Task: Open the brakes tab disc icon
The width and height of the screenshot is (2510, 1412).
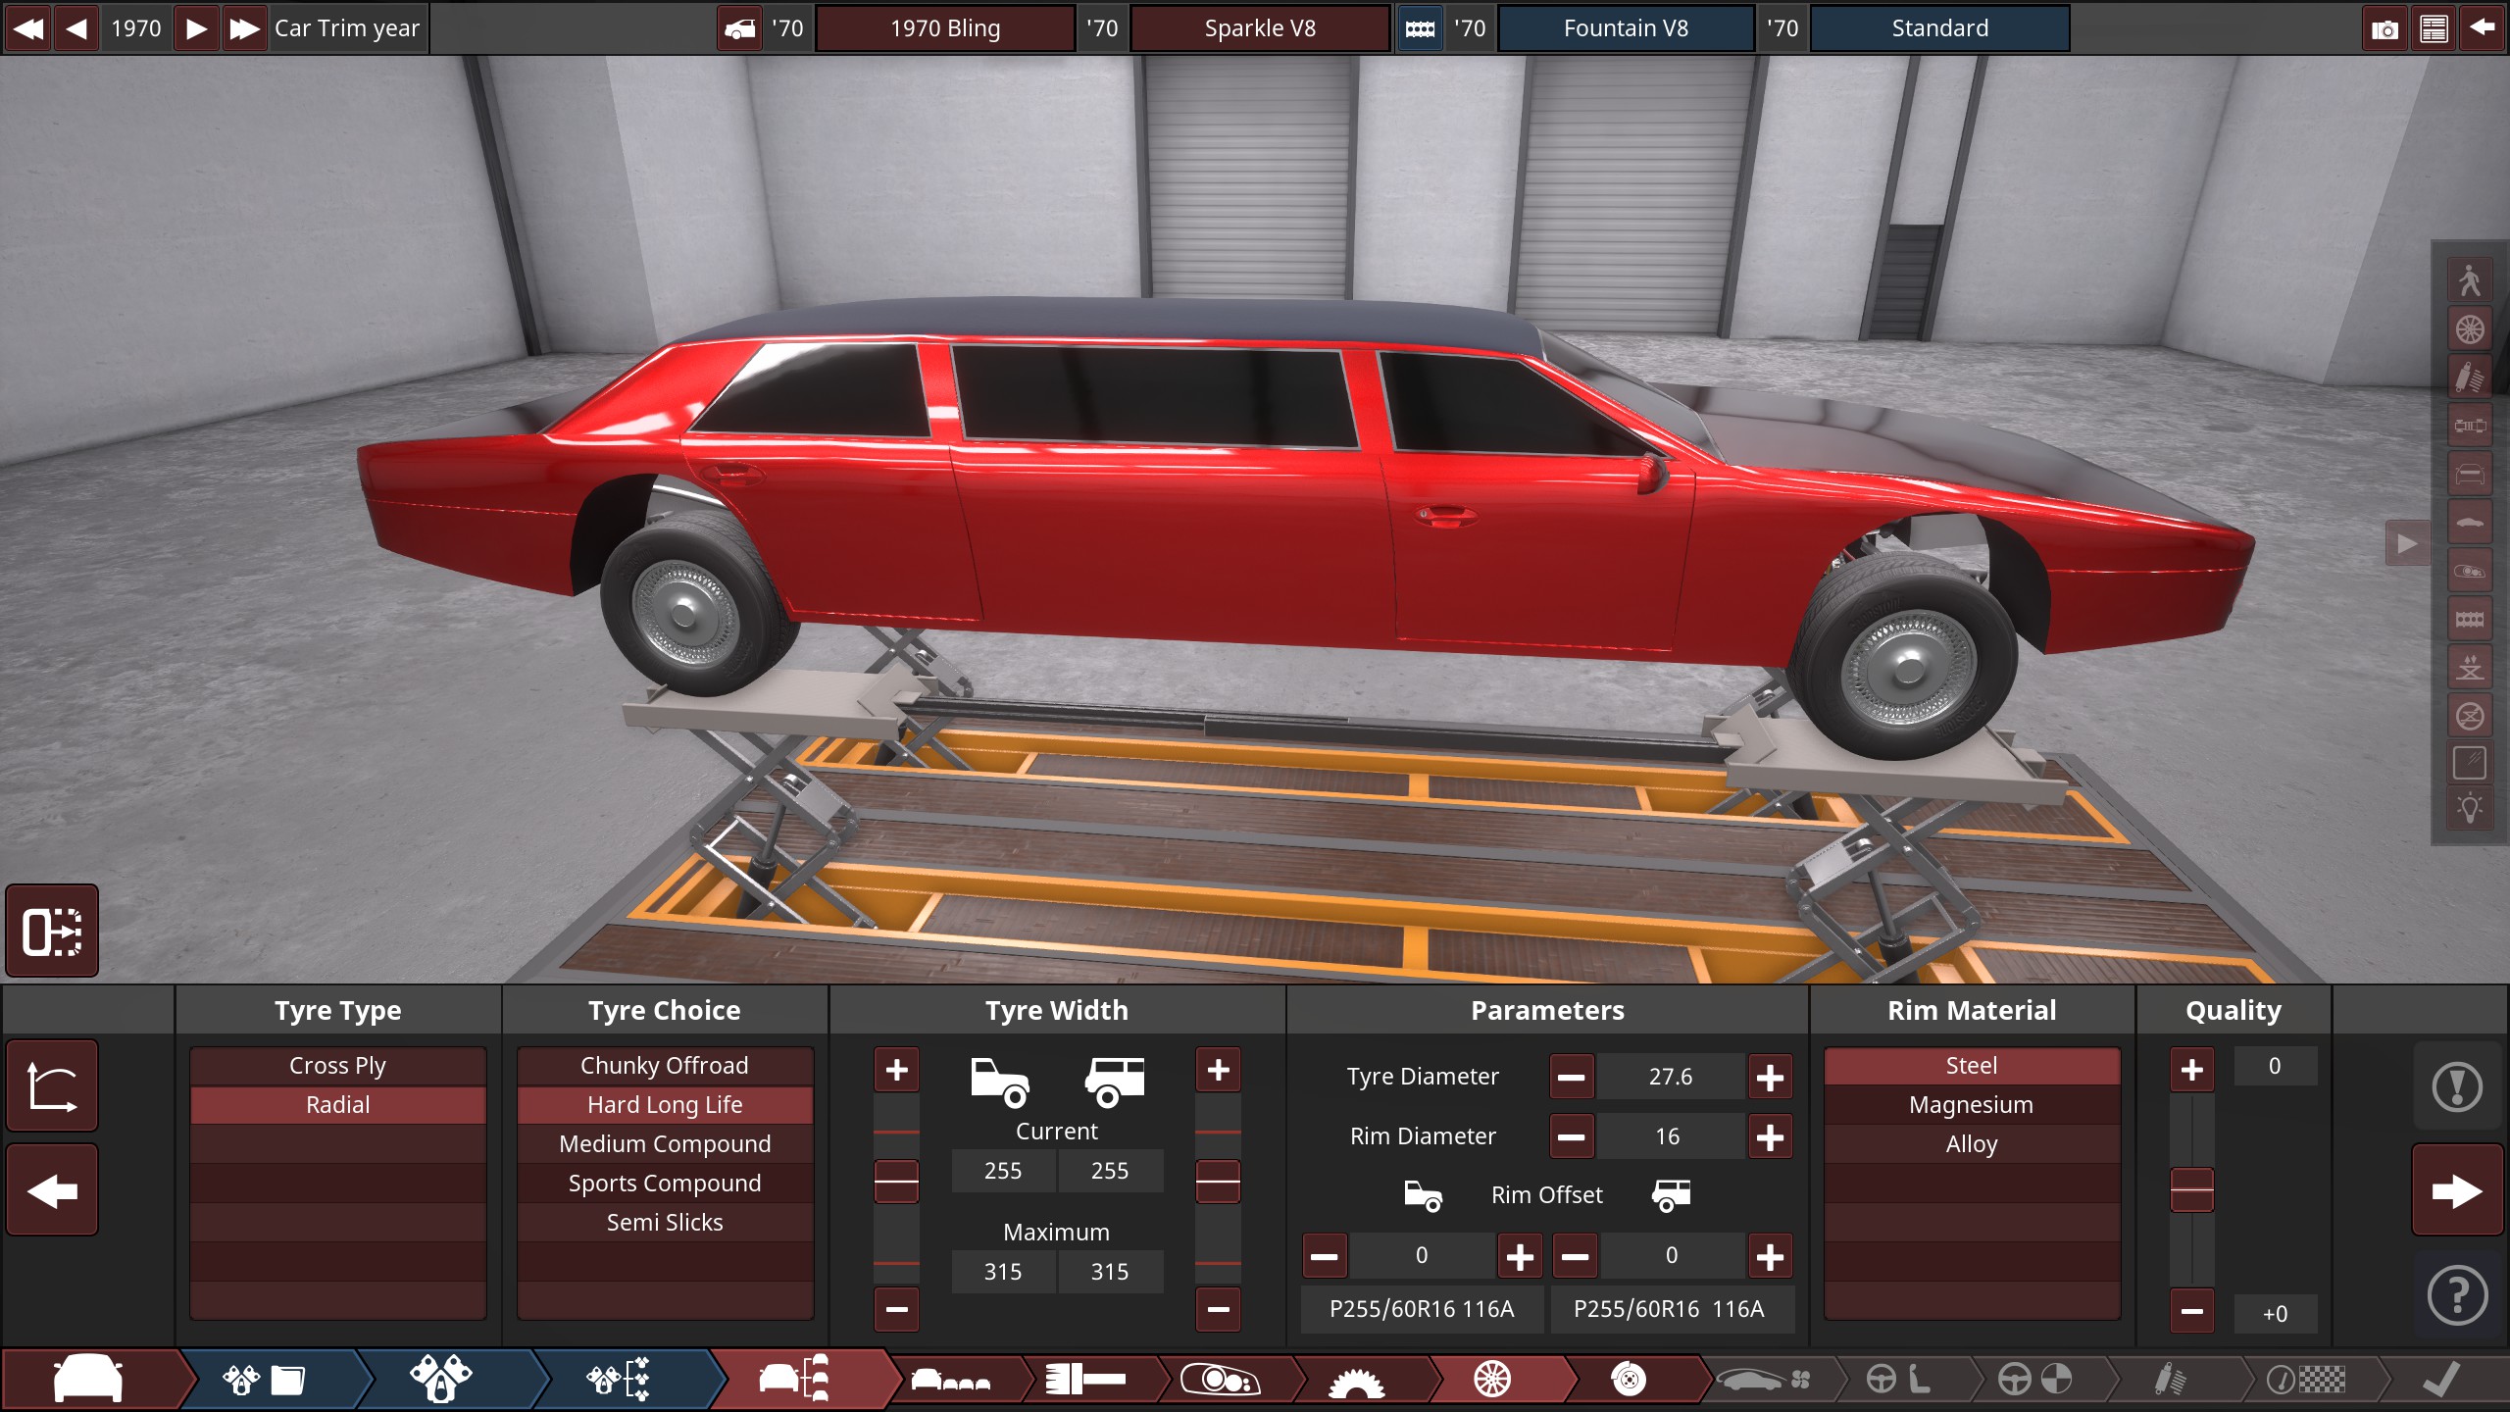Action: (1629, 1380)
